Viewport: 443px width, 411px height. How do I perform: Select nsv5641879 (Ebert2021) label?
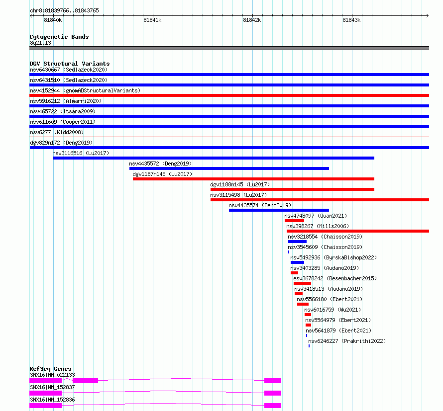(x=338, y=330)
